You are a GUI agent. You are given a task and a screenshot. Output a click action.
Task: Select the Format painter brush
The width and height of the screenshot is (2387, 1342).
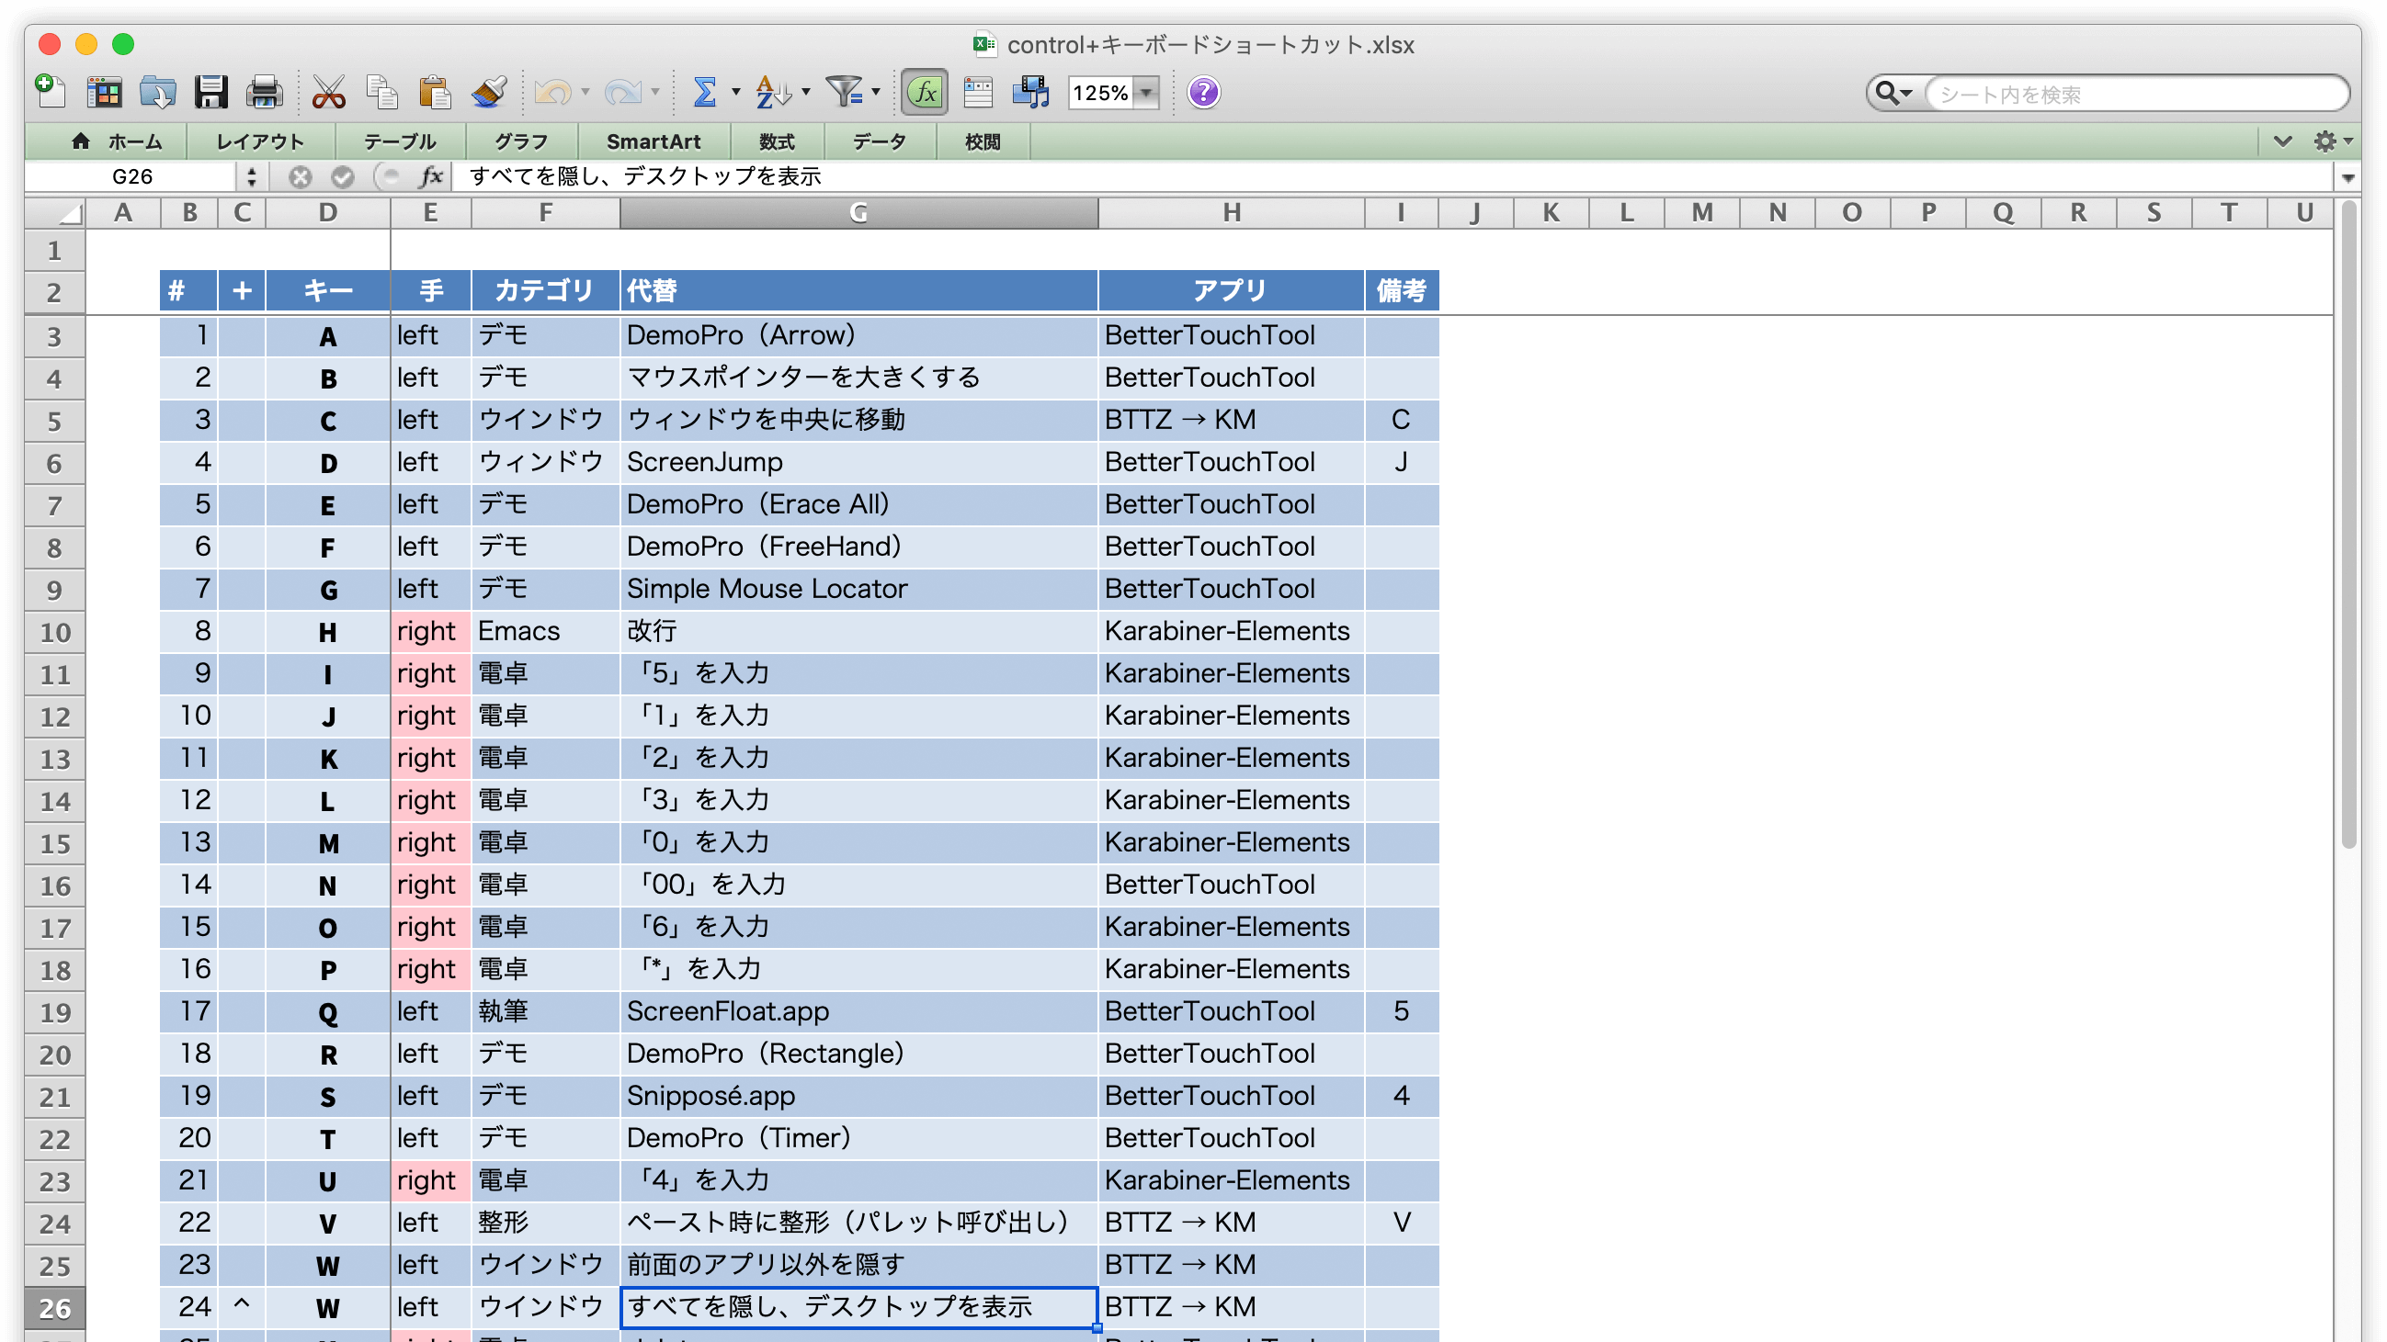coord(488,92)
